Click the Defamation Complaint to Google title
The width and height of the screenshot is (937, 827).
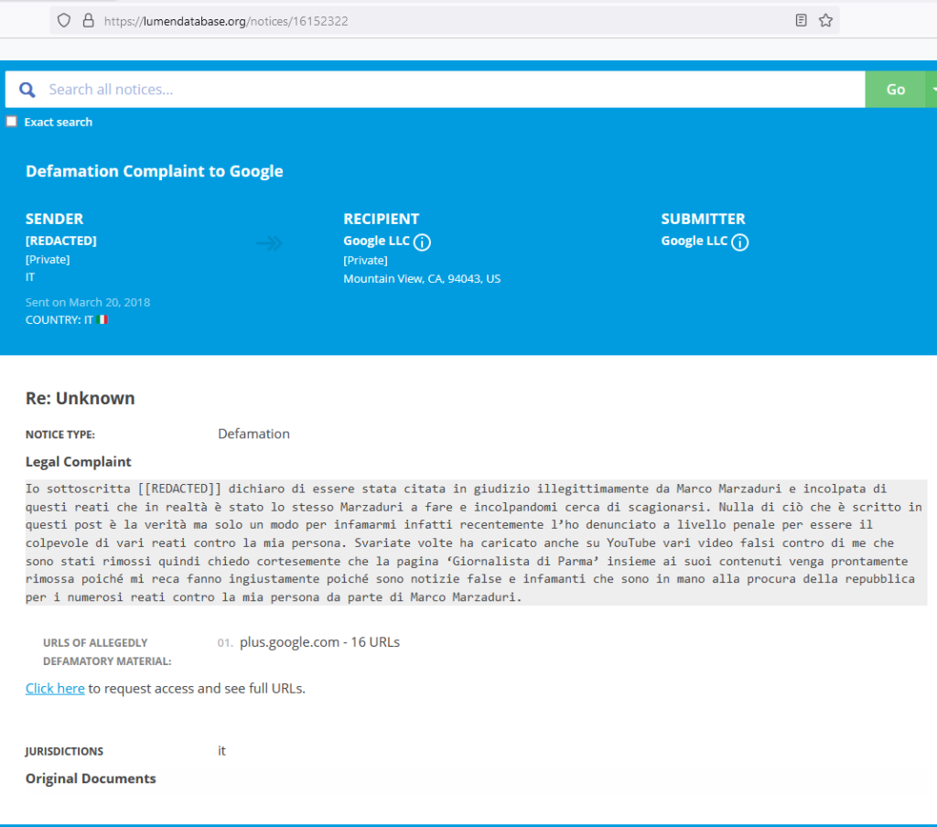(154, 171)
